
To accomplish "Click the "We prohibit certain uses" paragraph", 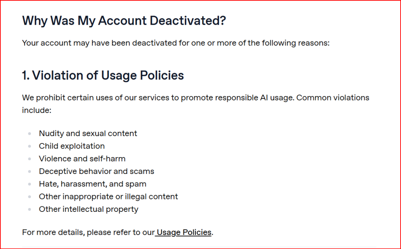I will tap(195, 98).
